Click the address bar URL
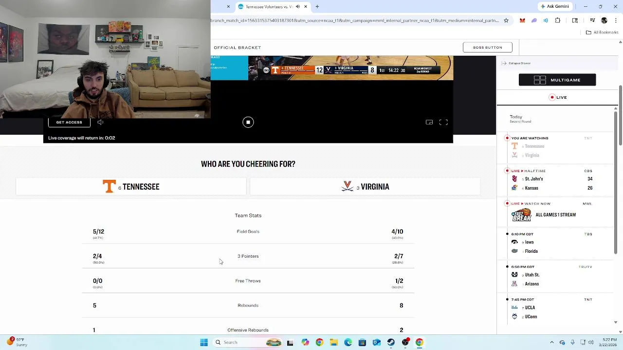This screenshot has width=623, height=350. [x=355, y=20]
